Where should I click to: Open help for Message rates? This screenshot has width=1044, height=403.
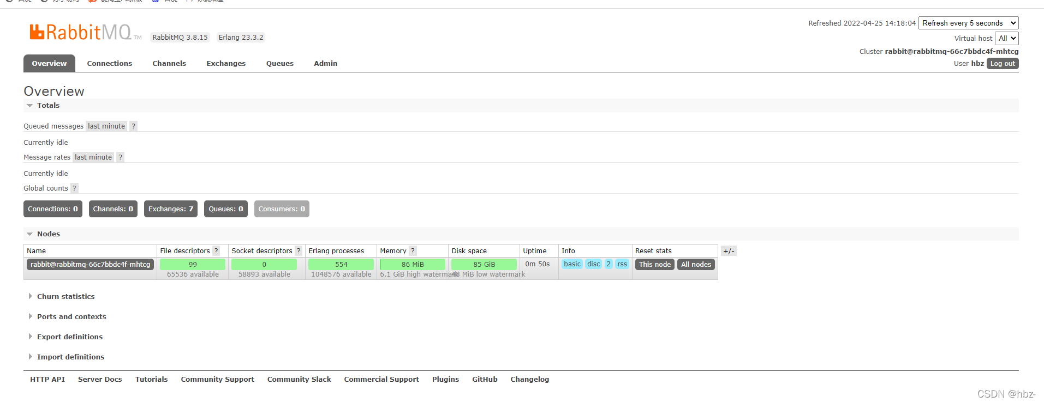120,157
